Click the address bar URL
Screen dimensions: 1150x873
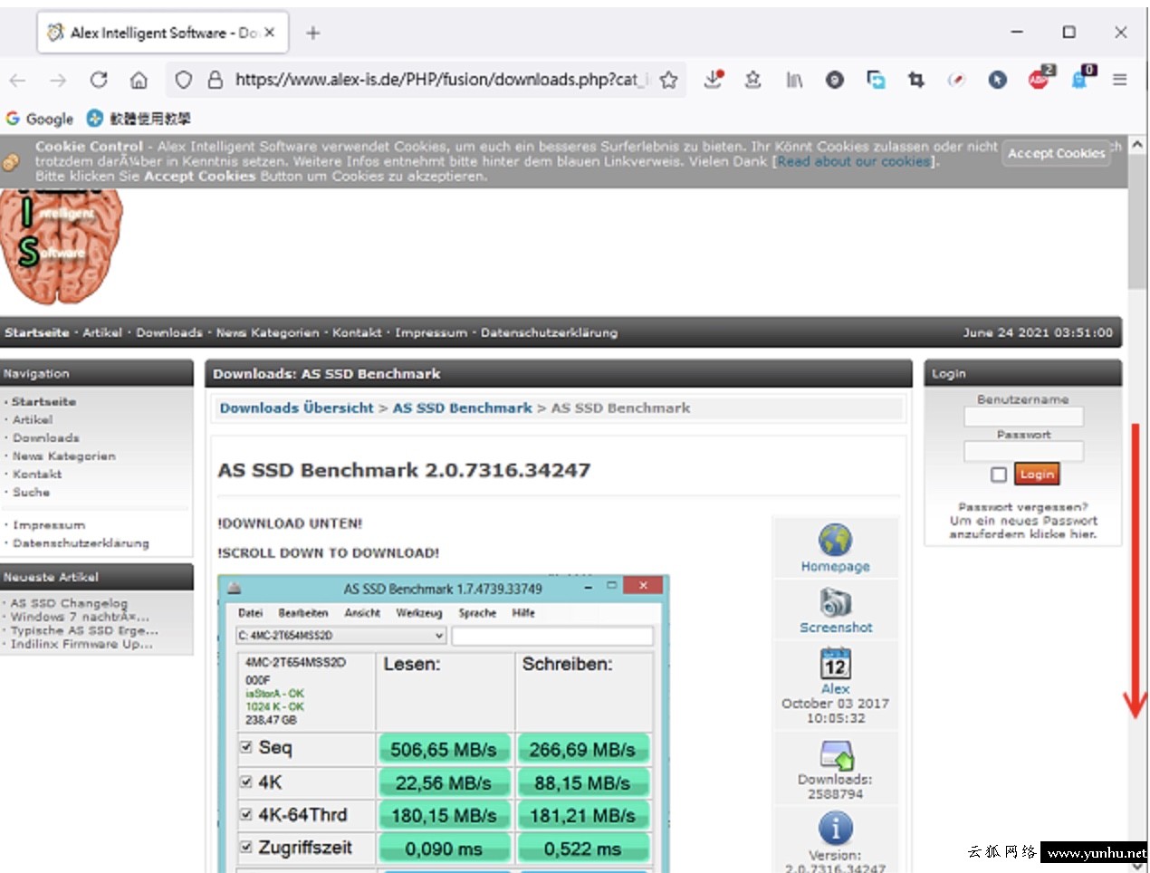click(x=441, y=80)
